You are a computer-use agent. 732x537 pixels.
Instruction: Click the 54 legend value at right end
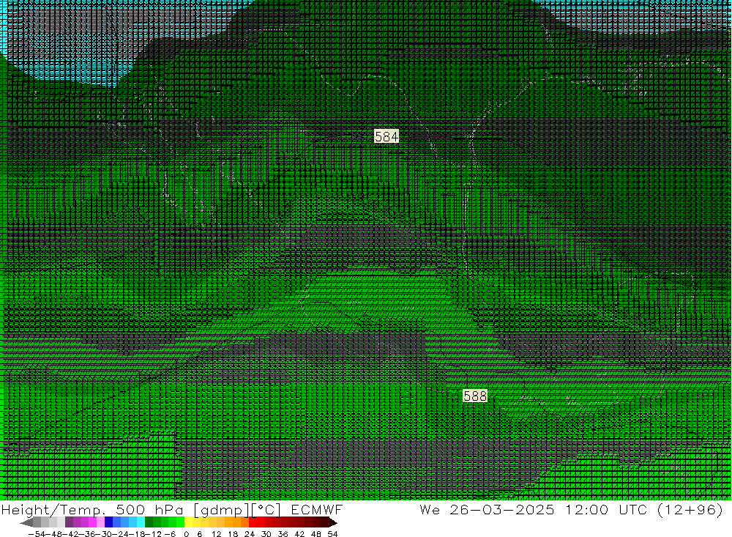tap(332, 534)
